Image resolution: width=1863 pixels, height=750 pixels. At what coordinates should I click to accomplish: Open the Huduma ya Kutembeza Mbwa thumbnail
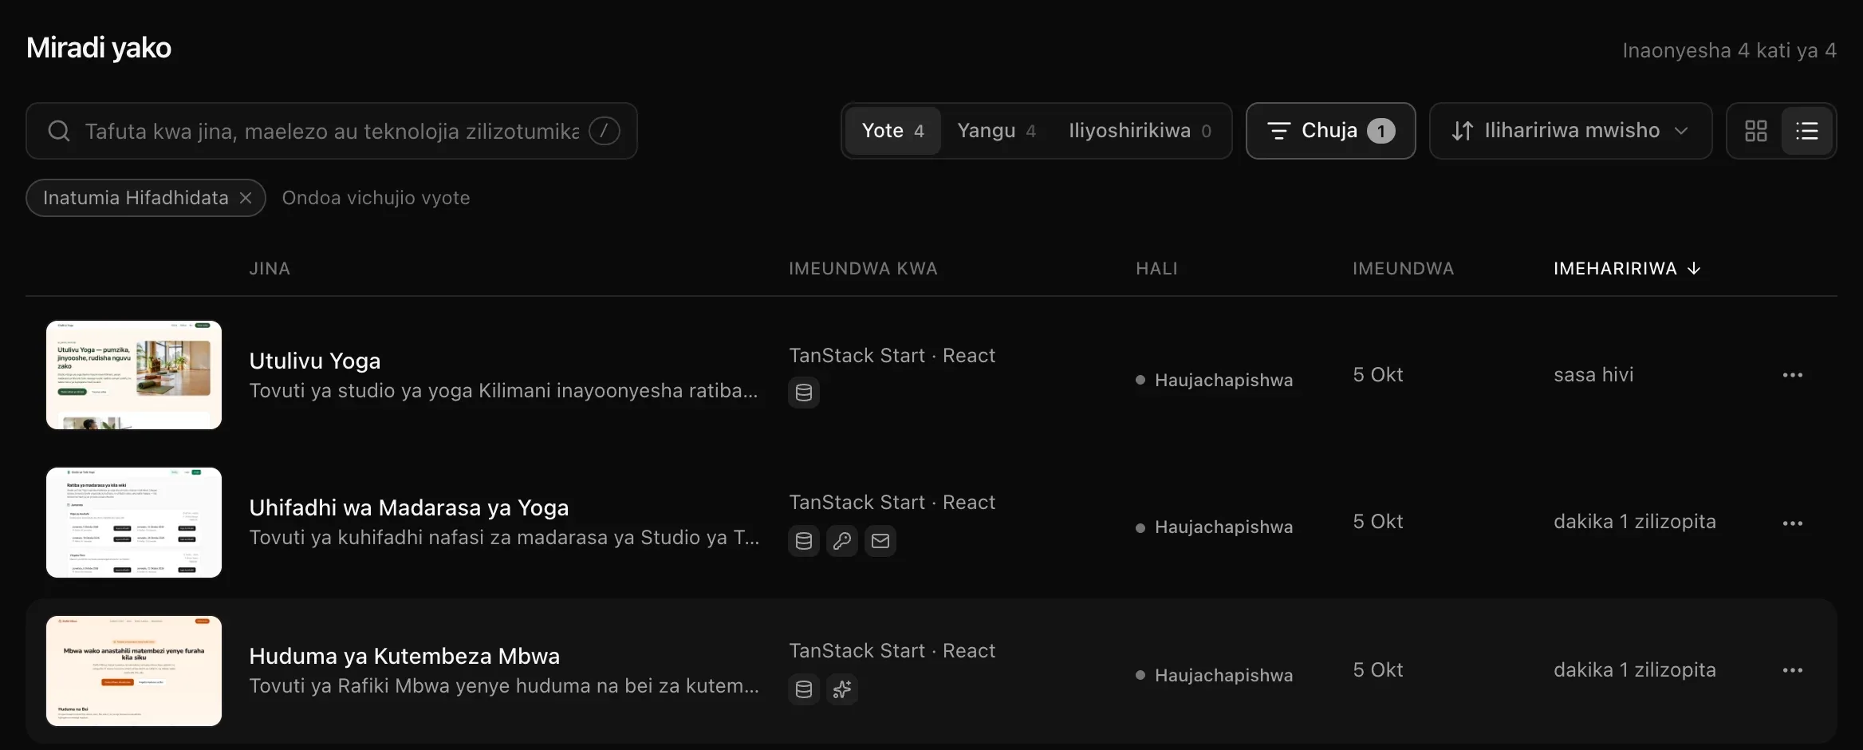(134, 671)
